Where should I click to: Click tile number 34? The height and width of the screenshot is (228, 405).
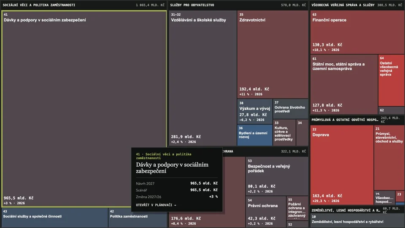click(x=302, y=132)
